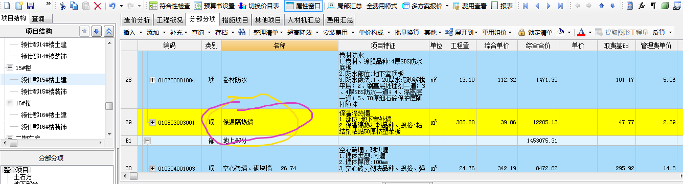The height and width of the screenshot is (184, 683).
Task: Click the Paste clipboard icon
Action: pos(86,6)
